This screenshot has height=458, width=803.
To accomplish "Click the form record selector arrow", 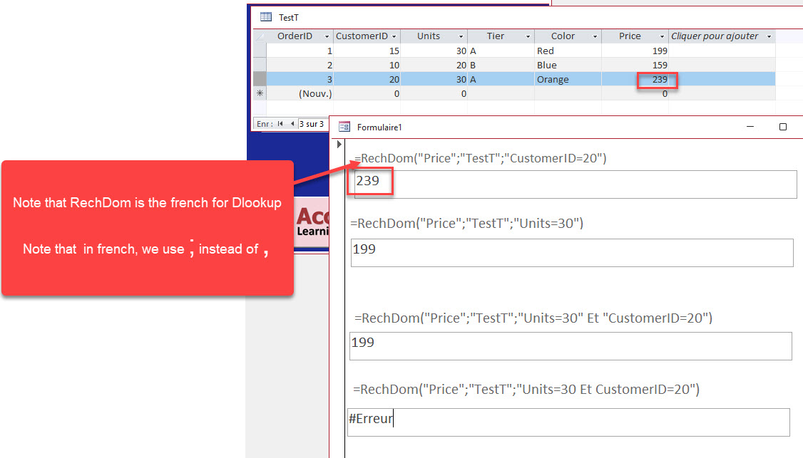I will coord(339,145).
